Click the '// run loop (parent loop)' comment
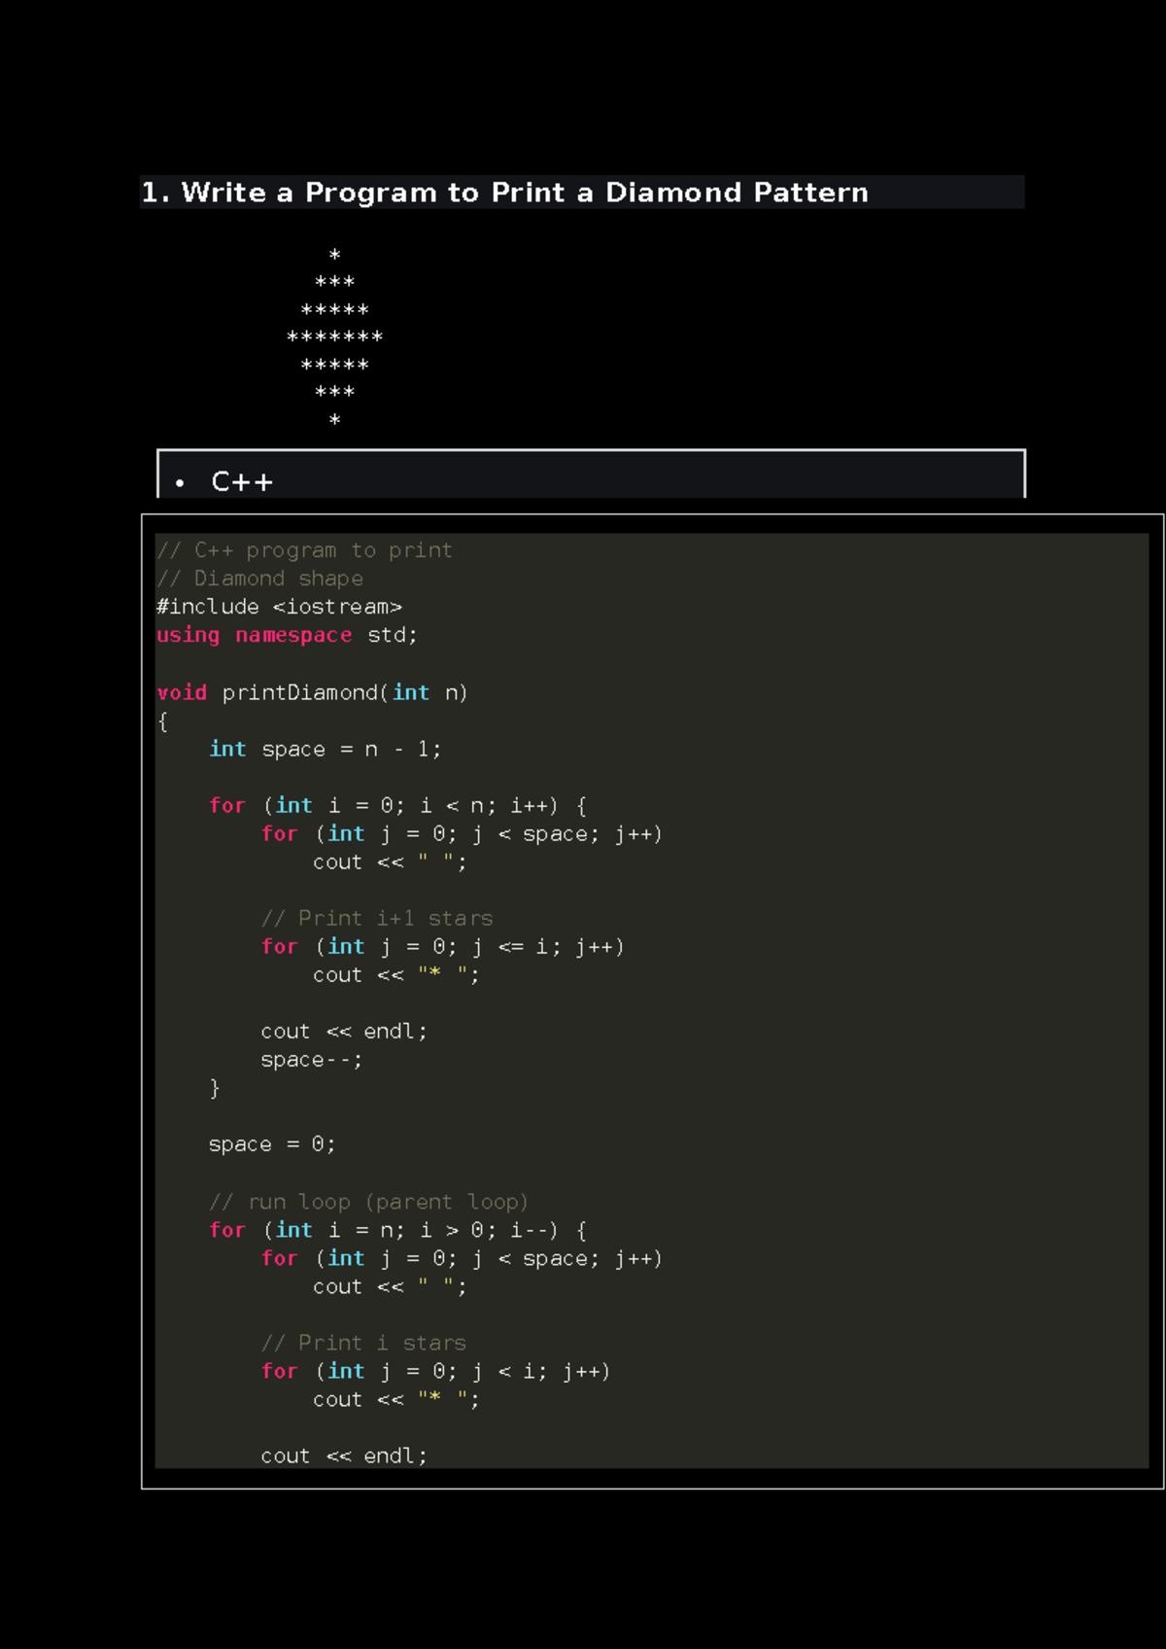Screen dimensions: 1166x1649 tap(368, 1202)
